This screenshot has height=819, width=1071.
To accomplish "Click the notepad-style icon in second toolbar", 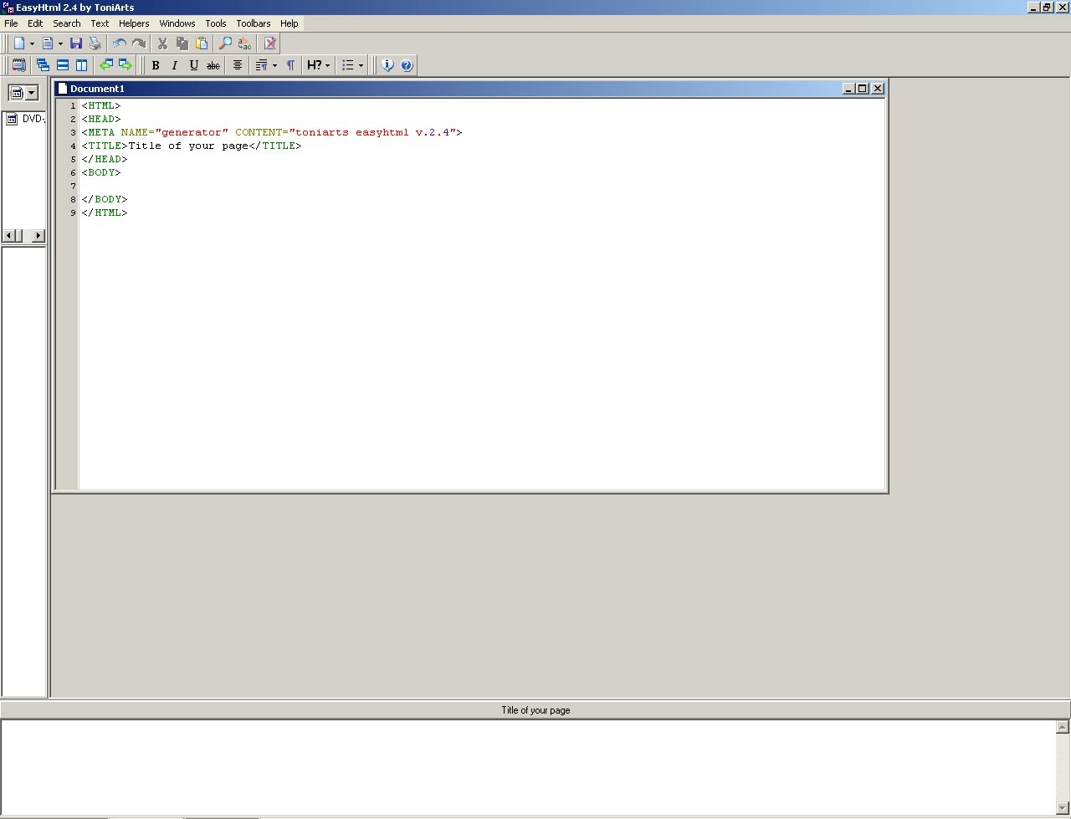I will tap(18, 65).
